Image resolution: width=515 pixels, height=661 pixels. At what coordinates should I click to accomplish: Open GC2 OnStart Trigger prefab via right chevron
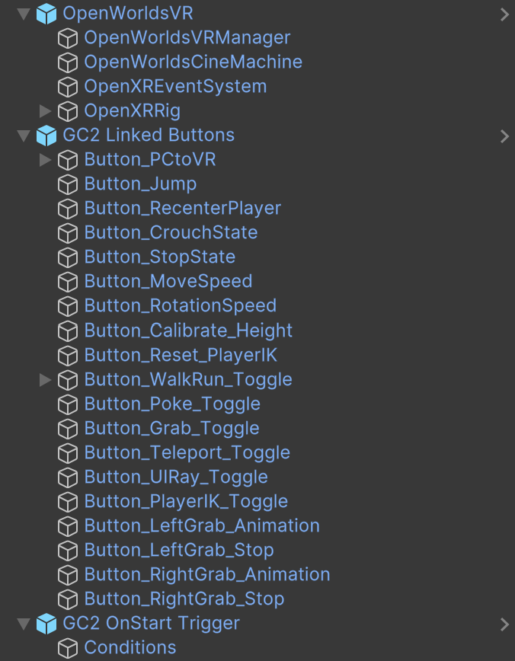[504, 624]
